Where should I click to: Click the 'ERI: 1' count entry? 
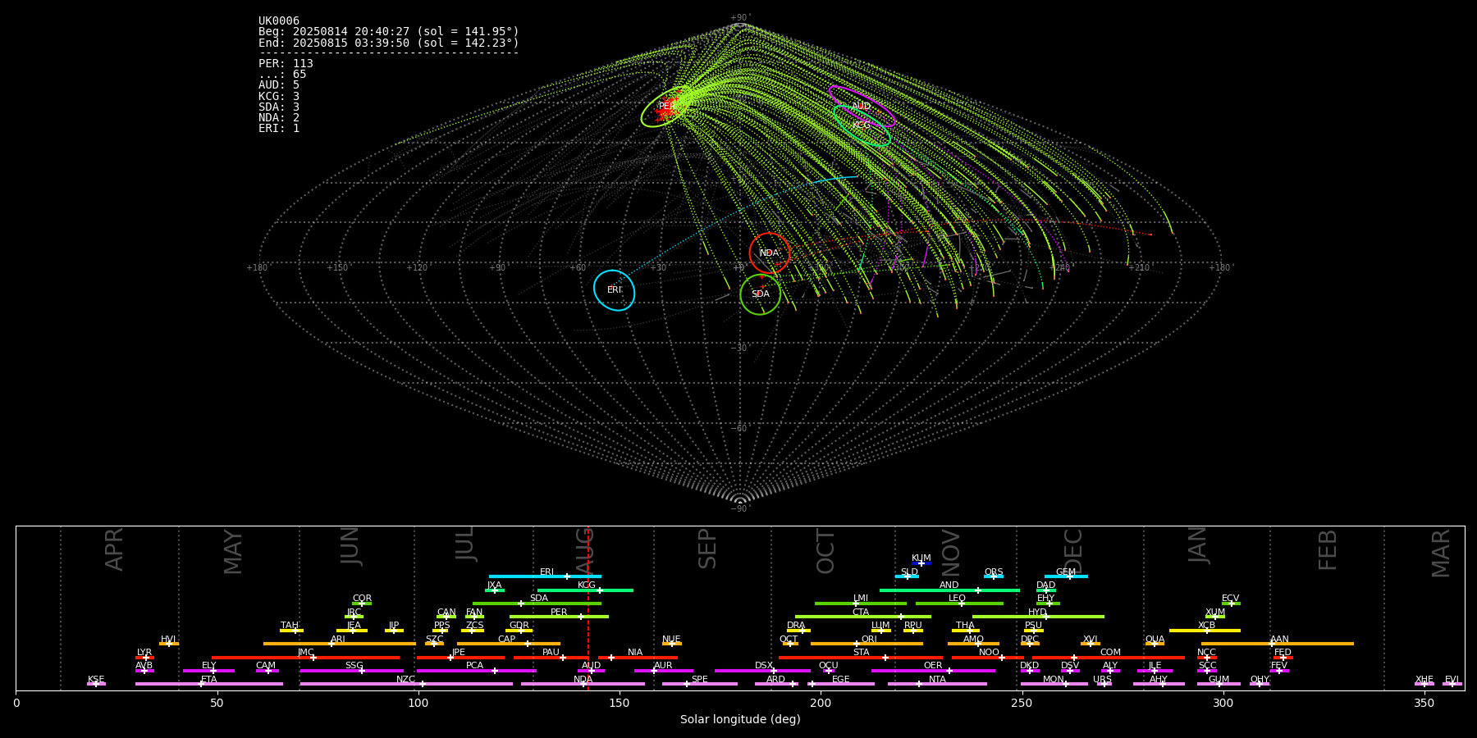(279, 128)
